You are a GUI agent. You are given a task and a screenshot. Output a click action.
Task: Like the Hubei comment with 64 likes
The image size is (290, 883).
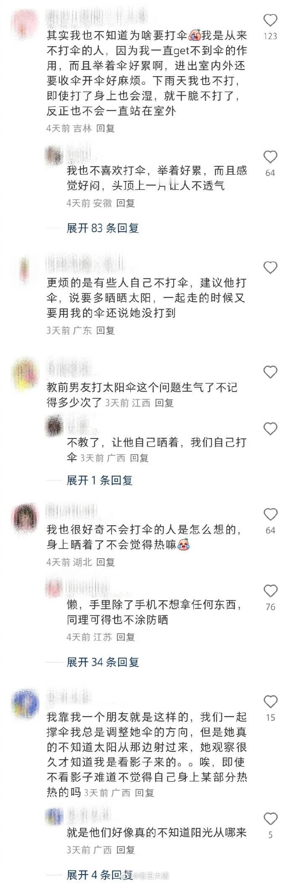coord(270,514)
